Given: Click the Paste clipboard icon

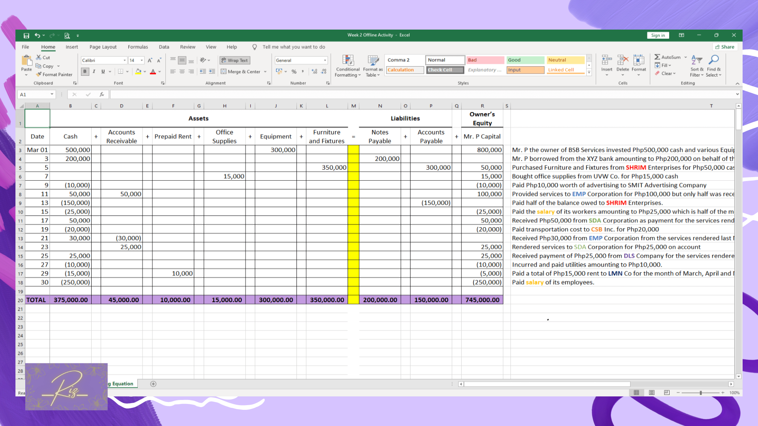Looking at the screenshot, I should (x=26, y=60).
